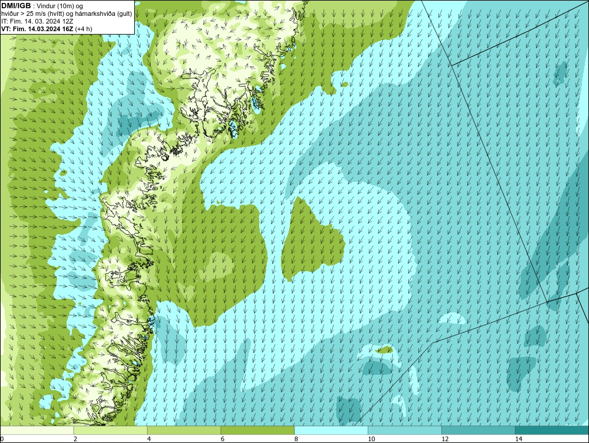Click the 2–4 m/s light green swatch

tap(111, 430)
